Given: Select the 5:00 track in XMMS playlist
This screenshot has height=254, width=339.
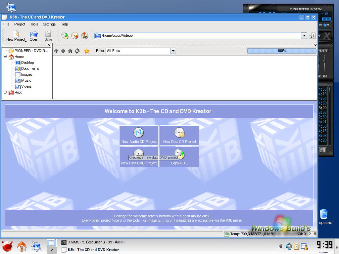Looking at the screenshot, I should (322, 108).
